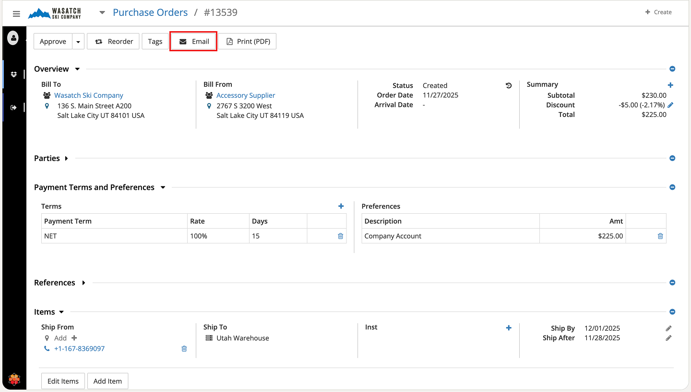Open the Accessory Supplier link
Viewport: 691px width, 392px height.
coord(246,95)
